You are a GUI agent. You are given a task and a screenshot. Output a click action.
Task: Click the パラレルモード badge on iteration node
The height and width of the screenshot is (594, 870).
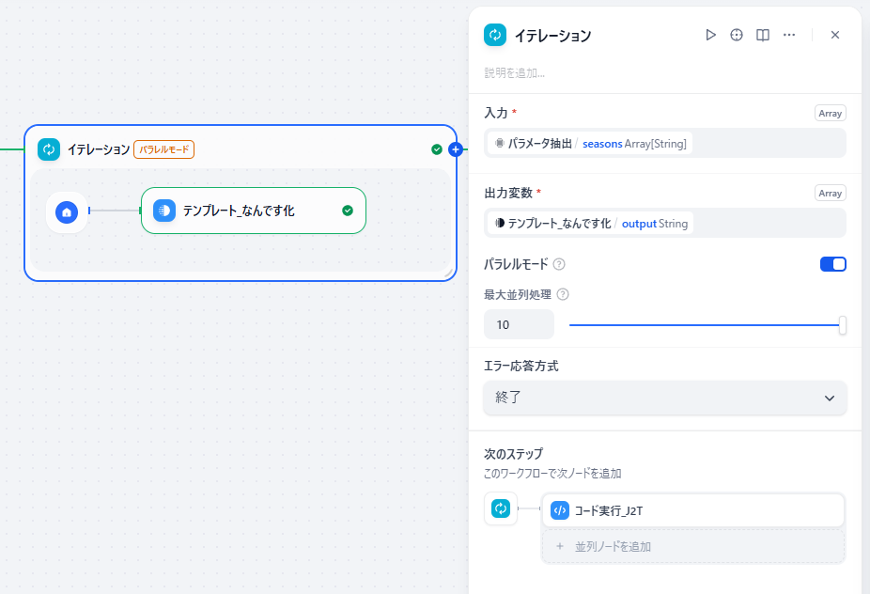163,149
